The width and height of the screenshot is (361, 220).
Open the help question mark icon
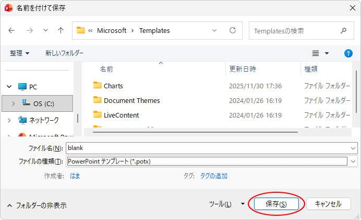tap(348, 53)
